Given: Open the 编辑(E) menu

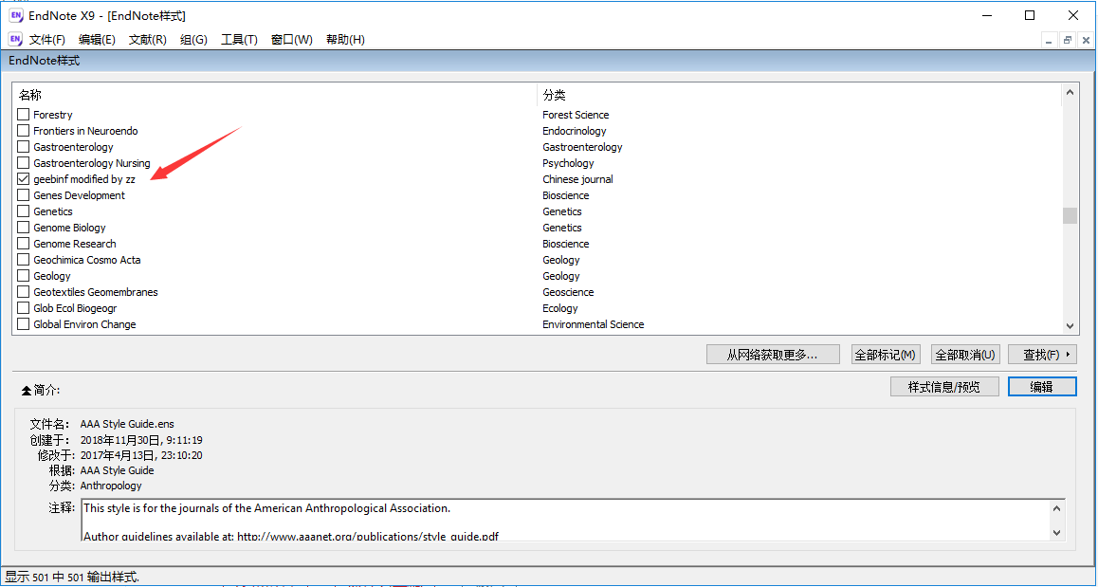Looking at the screenshot, I should (x=97, y=40).
